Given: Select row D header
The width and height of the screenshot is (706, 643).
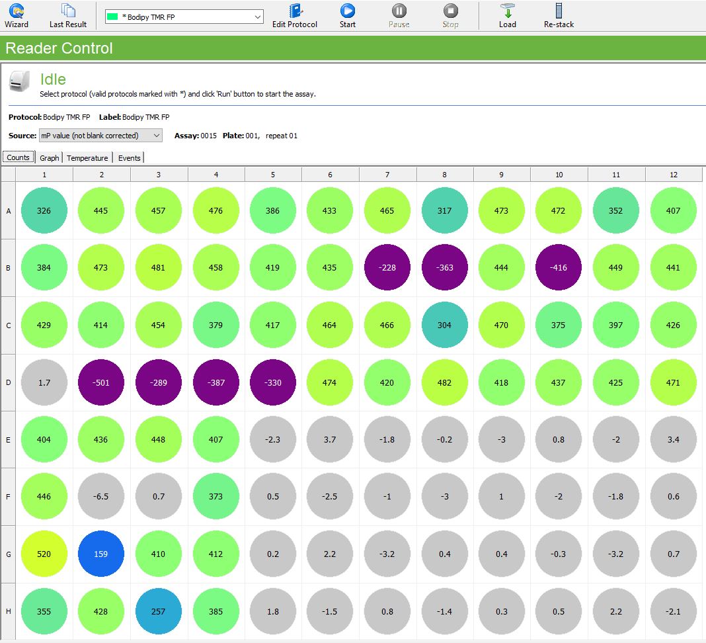Looking at the screenshot, I should point(9,382).
